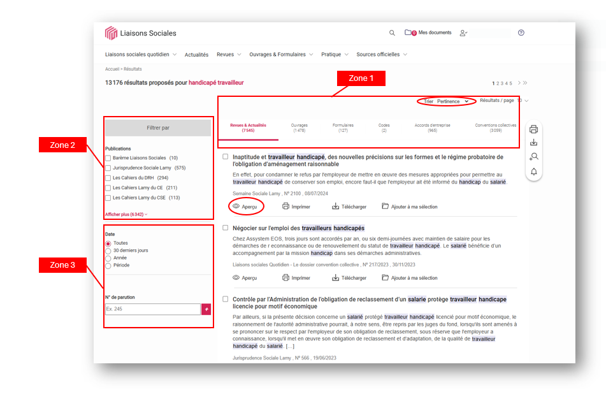Switch to Accords d'entreprise tab
Viewport: 606px width, 399px height.
433,128
